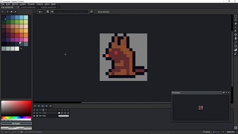Toggle the mini editor button at bottom right
This screenshot has width=238, height=134.
[x=235, y=128]
